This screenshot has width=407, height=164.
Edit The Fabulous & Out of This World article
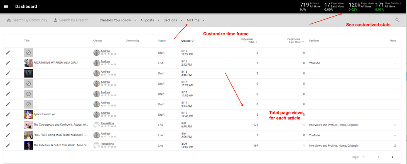tap(8, 145)
